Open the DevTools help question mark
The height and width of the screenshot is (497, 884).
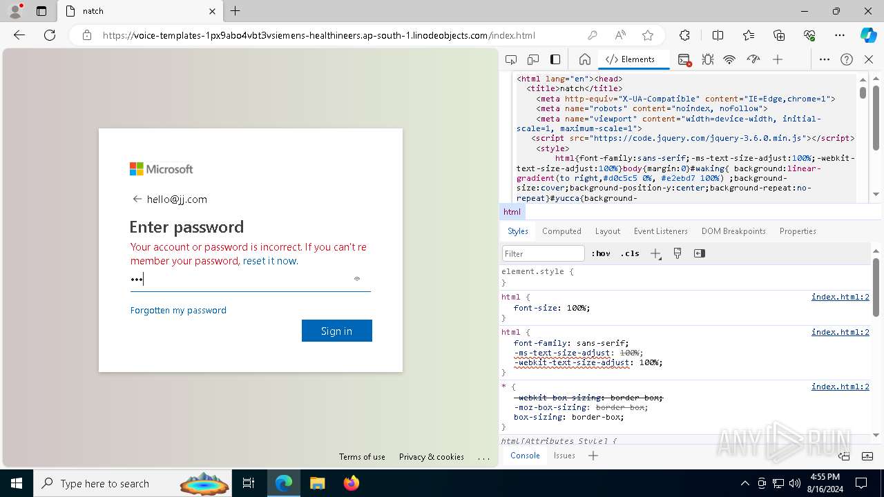coord(847,59)
